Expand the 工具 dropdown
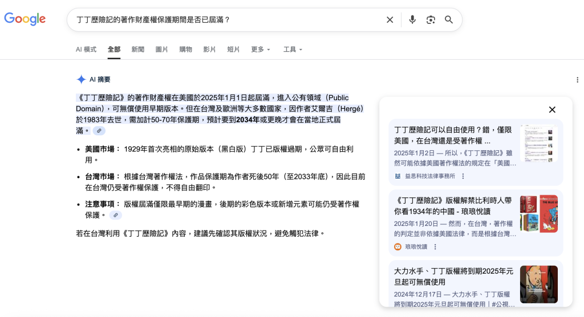 pyautogui.click(x=293, y=50)
